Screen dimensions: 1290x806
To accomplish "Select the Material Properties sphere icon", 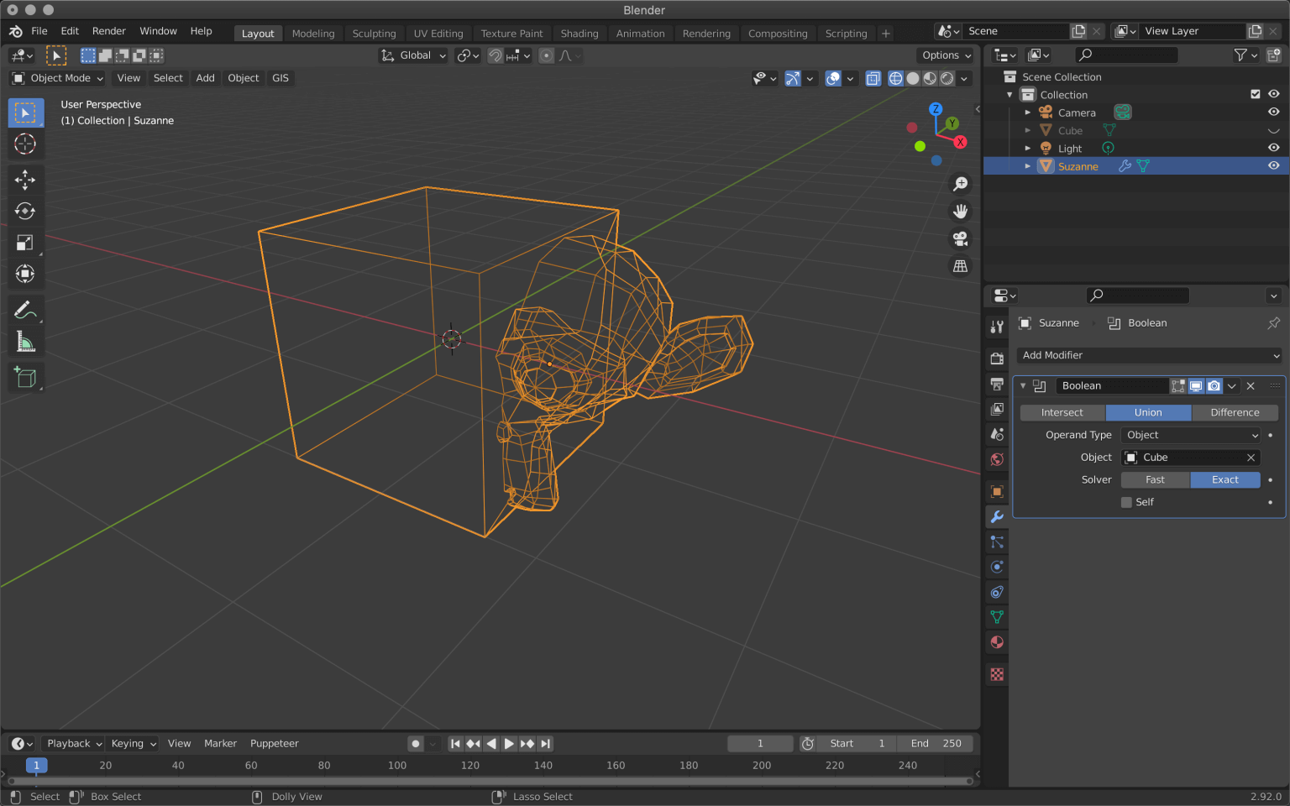I will [996, 642].
